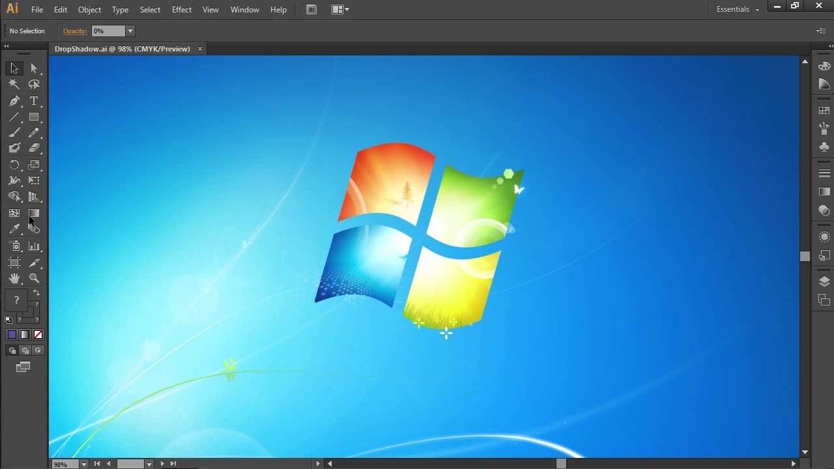Select the Direct Selection tool
The image size is (834, 469).
34,68
